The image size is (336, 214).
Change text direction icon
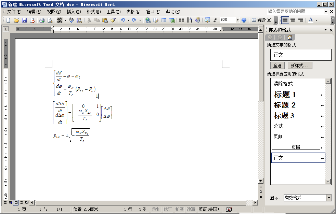[190, 20]
